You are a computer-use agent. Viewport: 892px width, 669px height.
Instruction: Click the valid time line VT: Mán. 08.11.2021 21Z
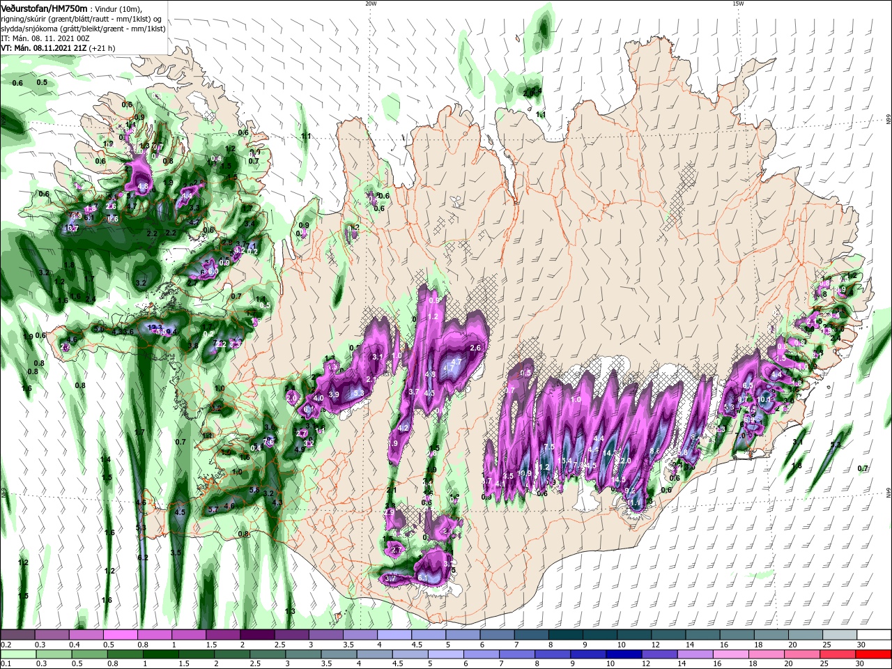click(44, 48)
